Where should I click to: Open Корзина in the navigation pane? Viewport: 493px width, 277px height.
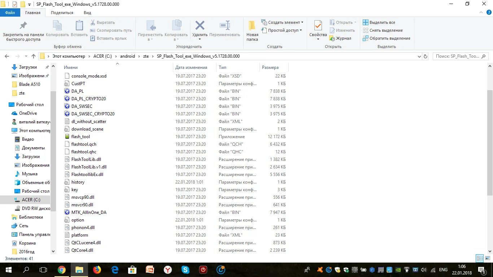point(27,243)
